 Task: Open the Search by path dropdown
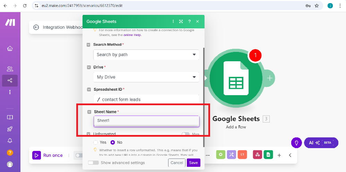coord(146,55)
